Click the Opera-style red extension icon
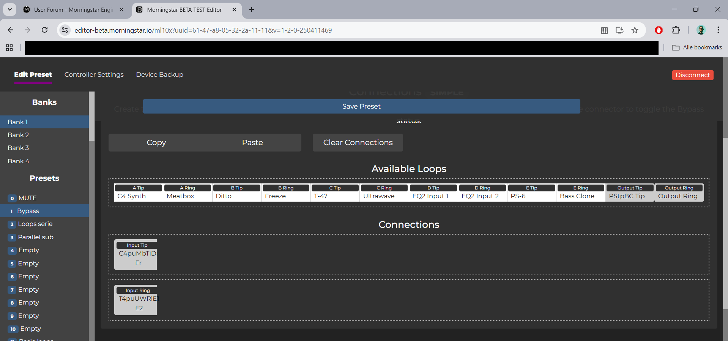Screen dimensions: 728x341 (x=659, y=30)
